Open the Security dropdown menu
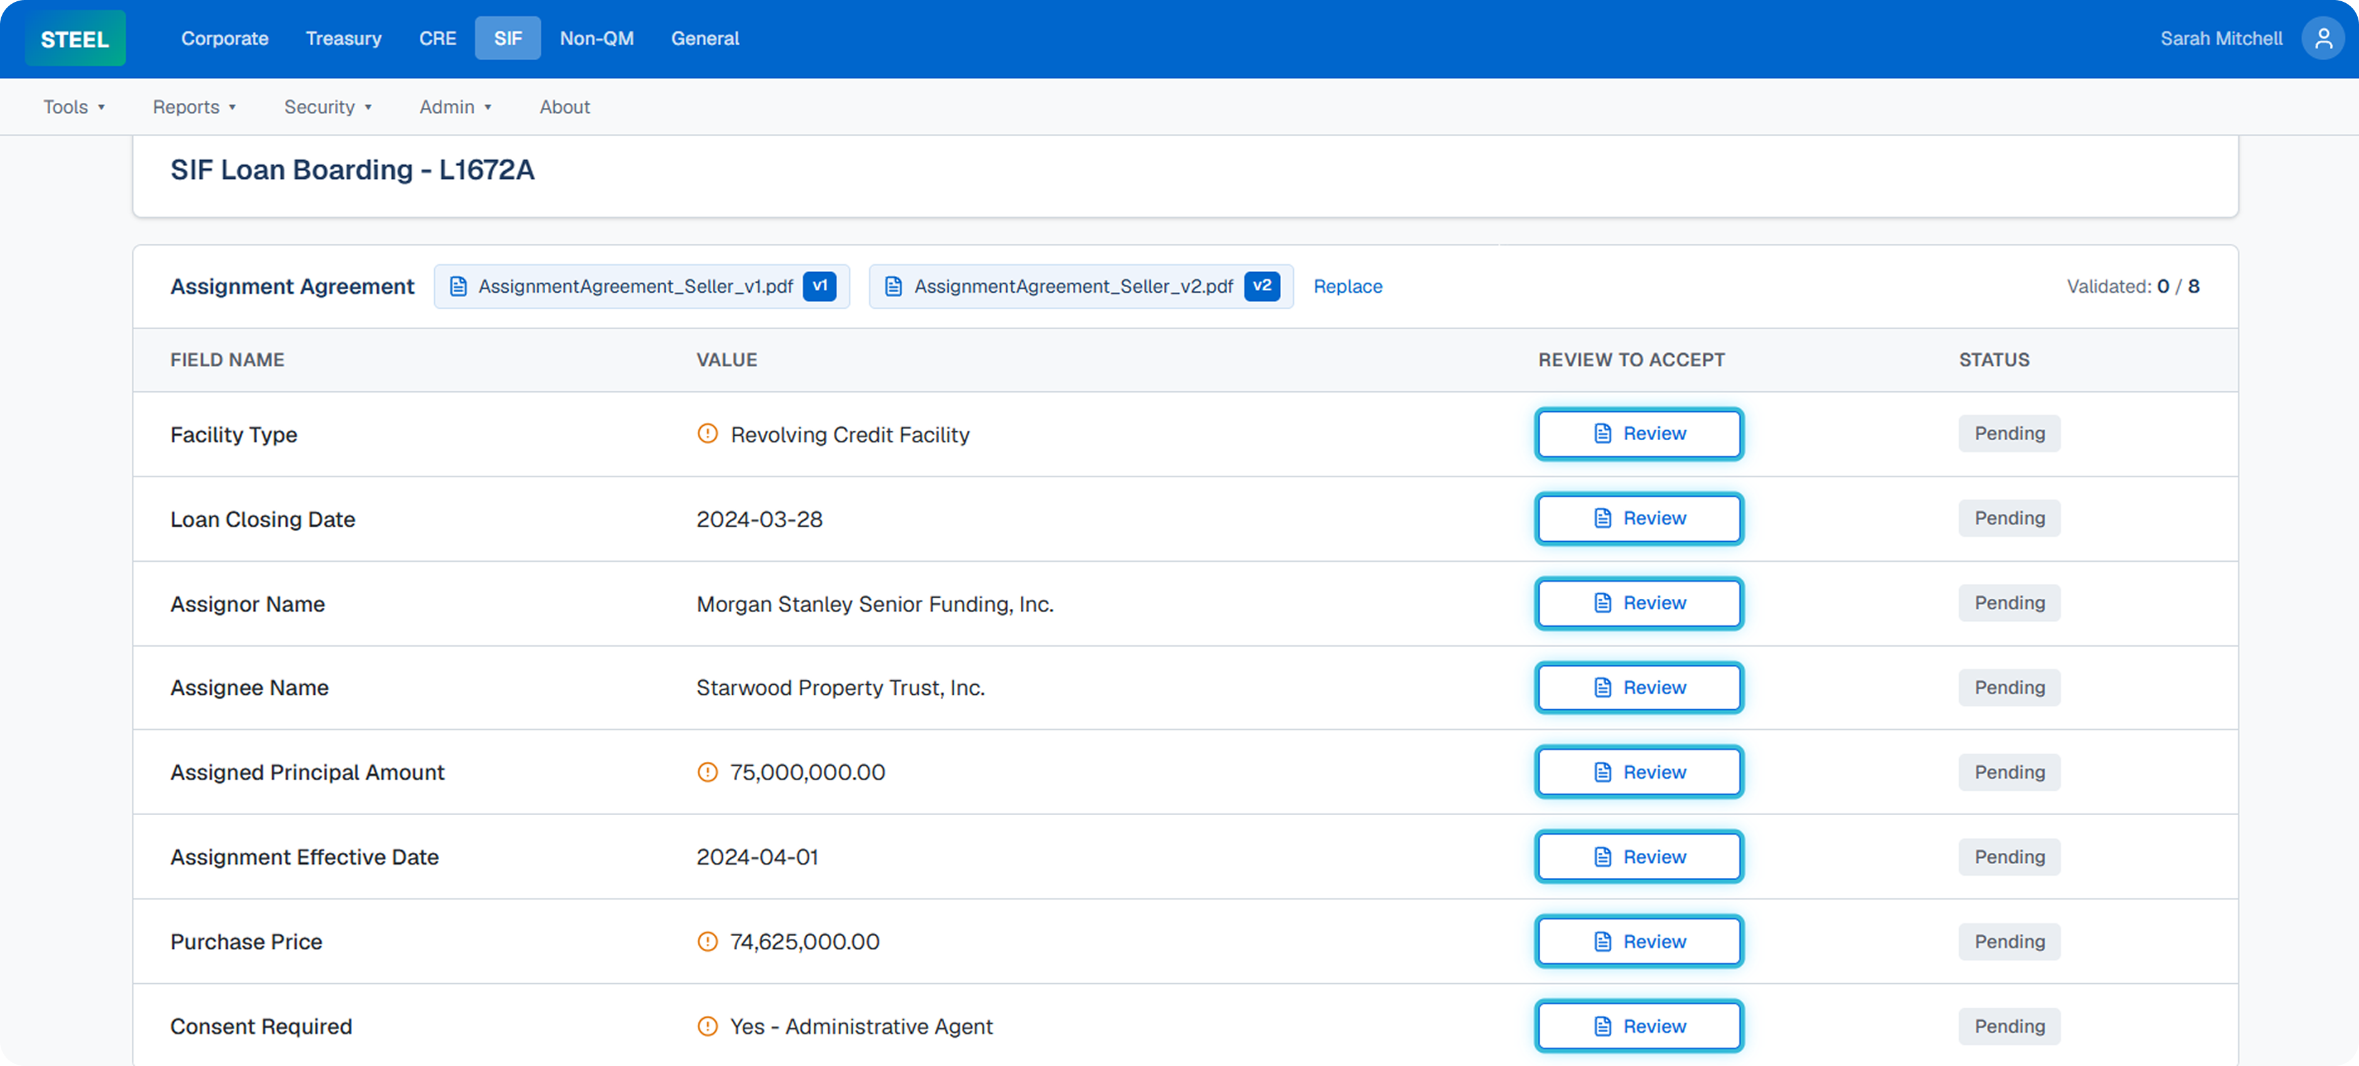The image size is (2359, 1066). pos(328,107)
